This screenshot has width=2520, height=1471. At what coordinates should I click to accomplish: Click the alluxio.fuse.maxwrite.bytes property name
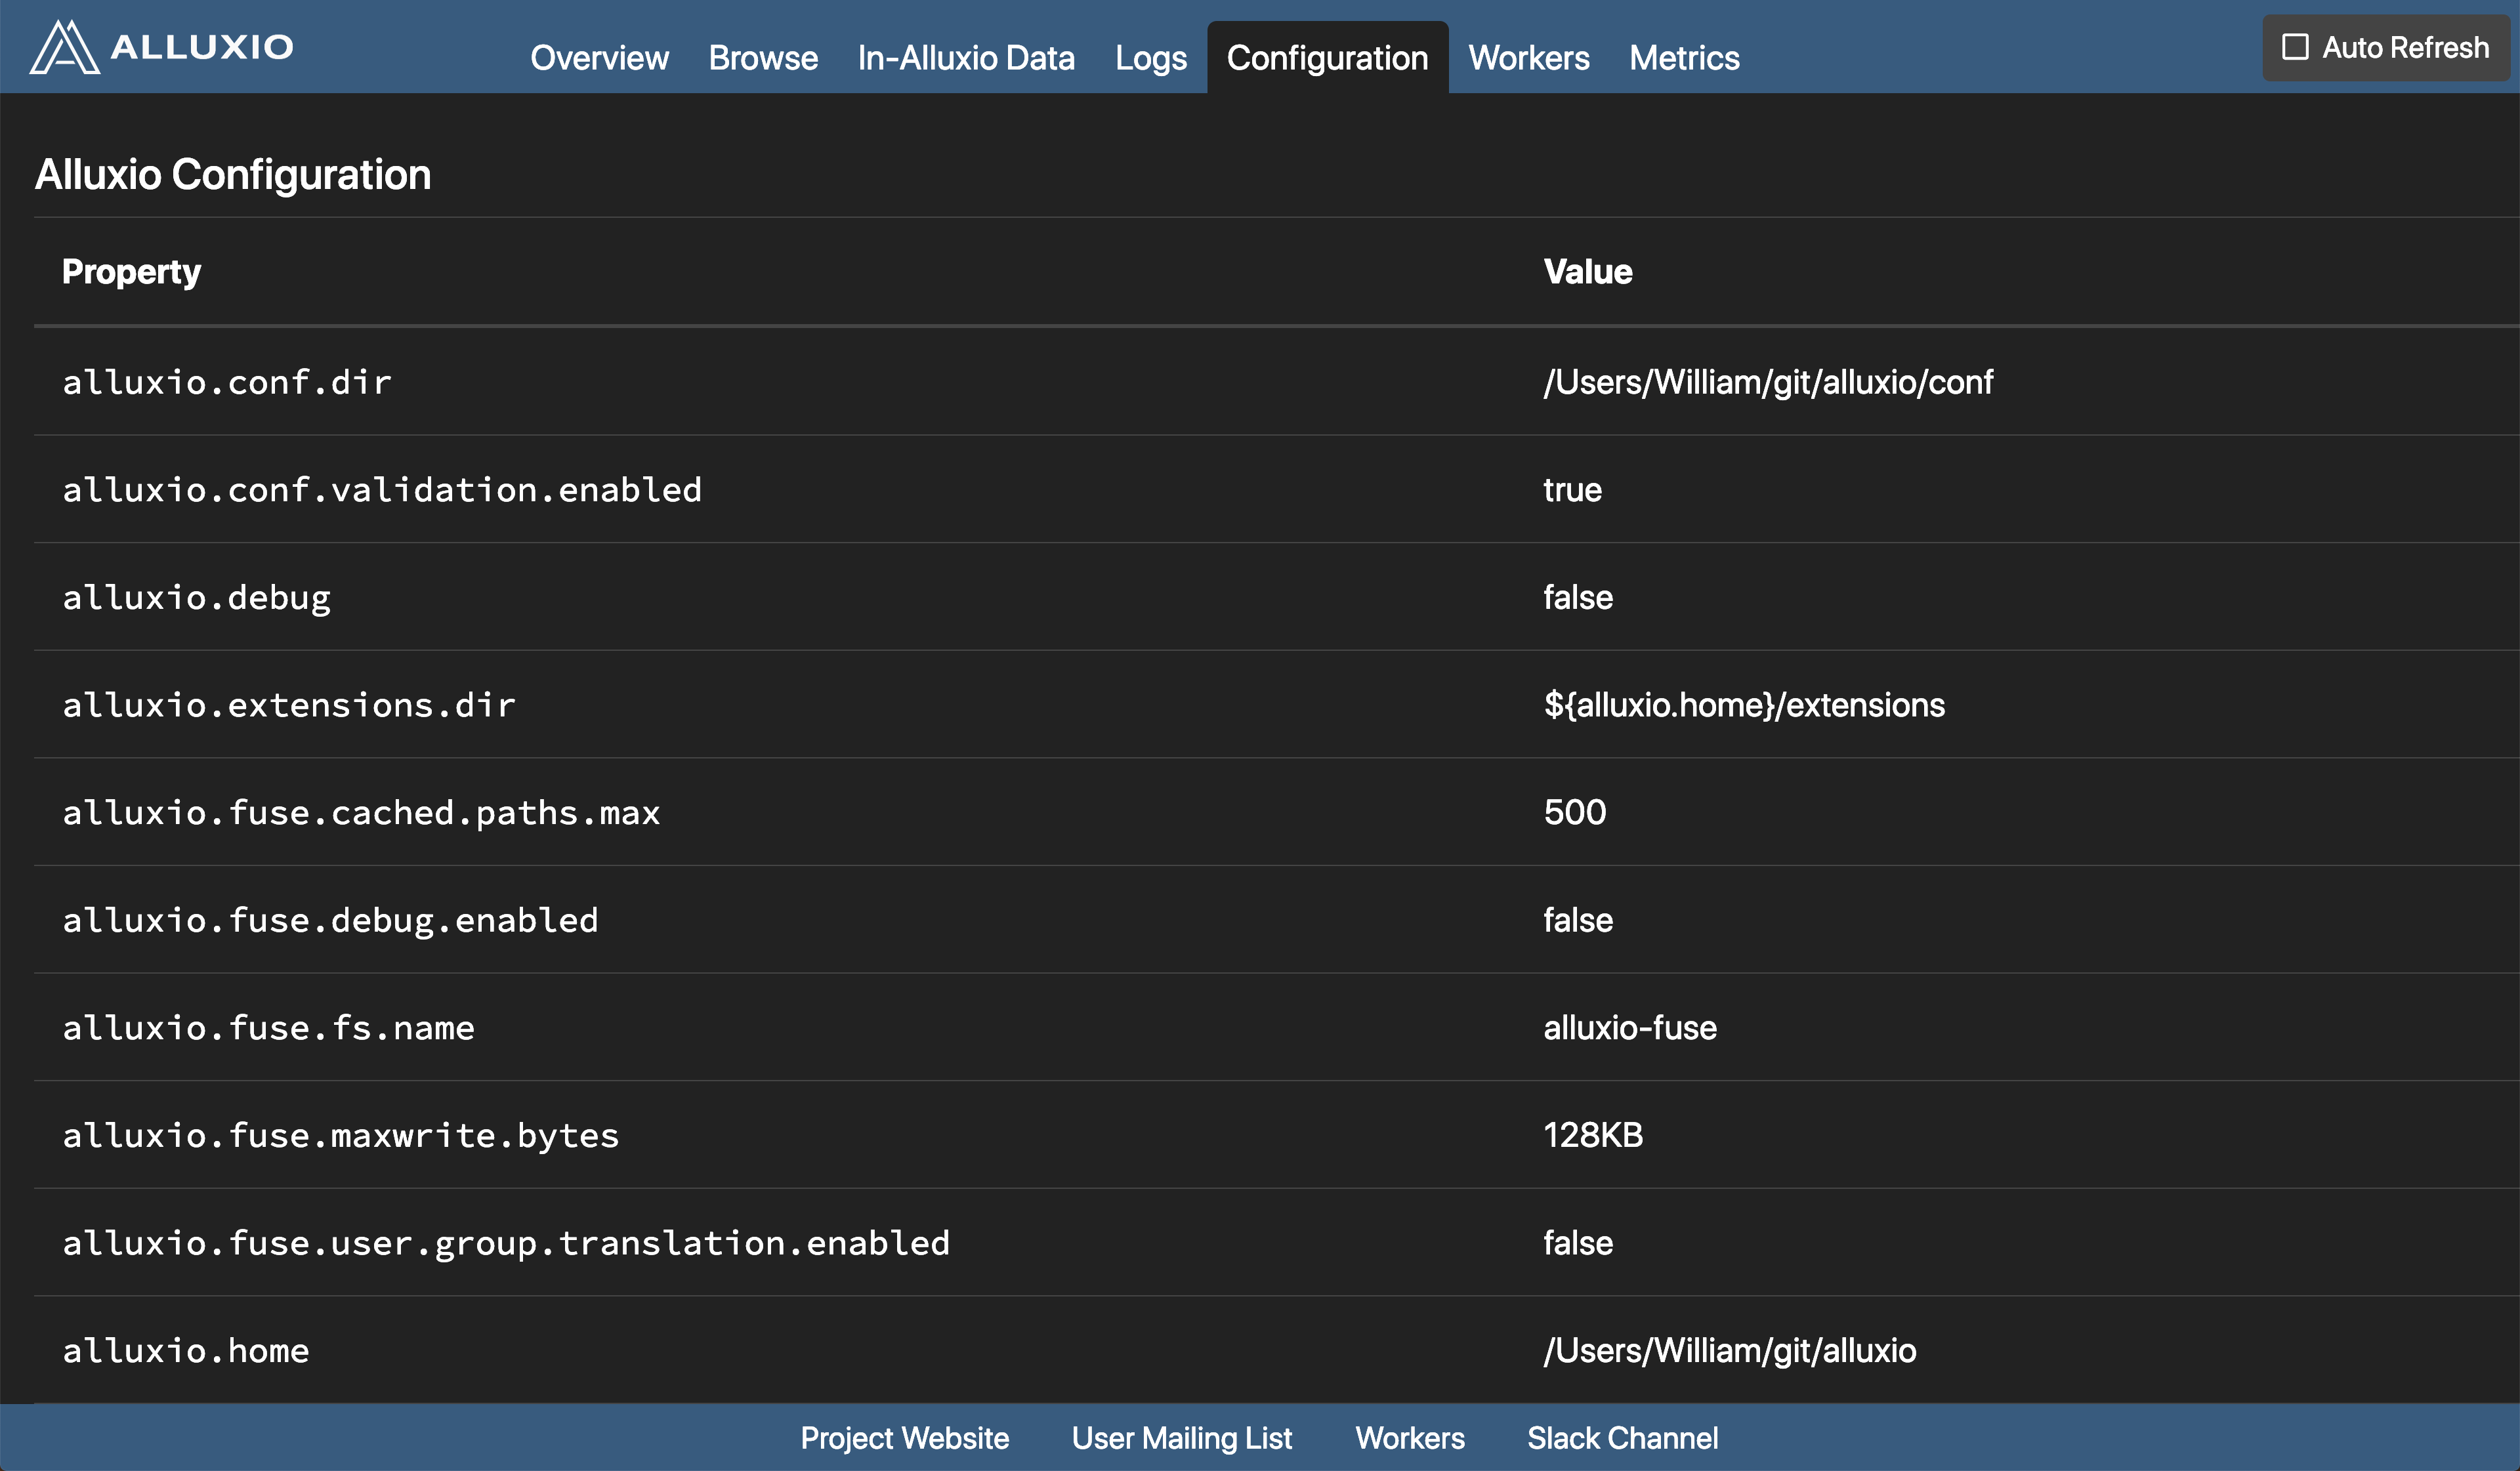pos(341,1135)
